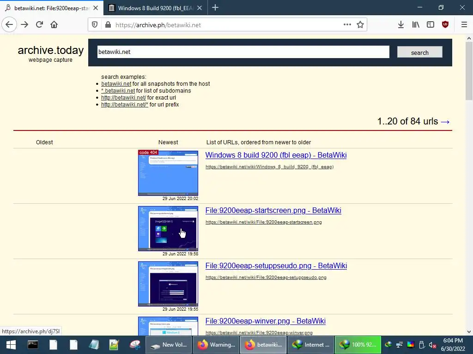Click the Oldest column header

pyautogui.click(x=44, y=142)
